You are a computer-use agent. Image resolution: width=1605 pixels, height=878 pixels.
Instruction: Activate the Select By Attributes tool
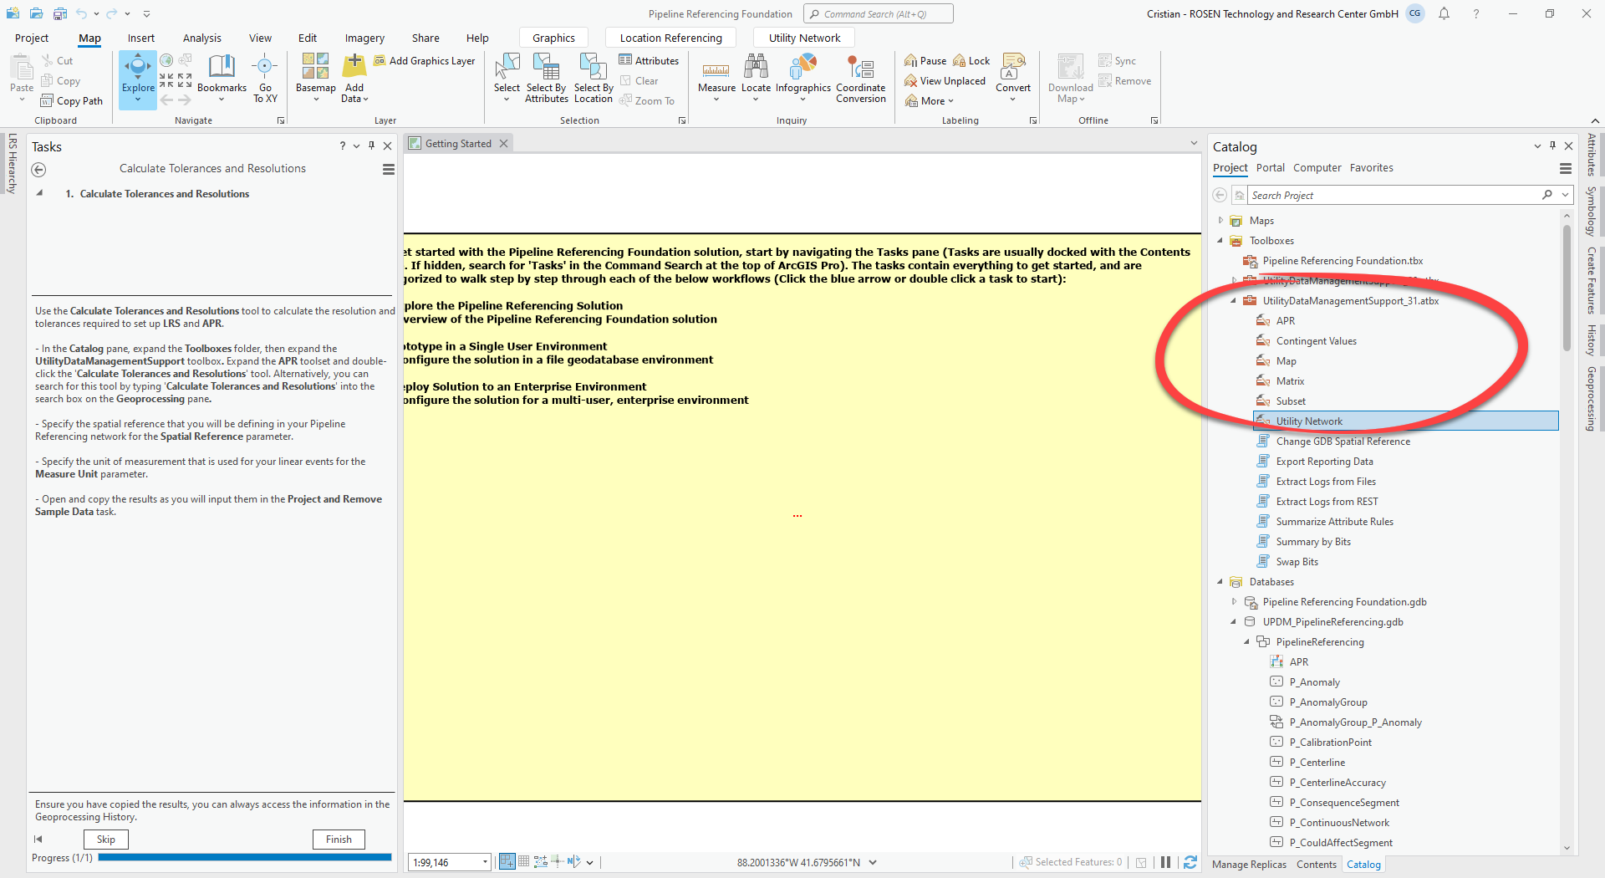click(x=546, y=79)
